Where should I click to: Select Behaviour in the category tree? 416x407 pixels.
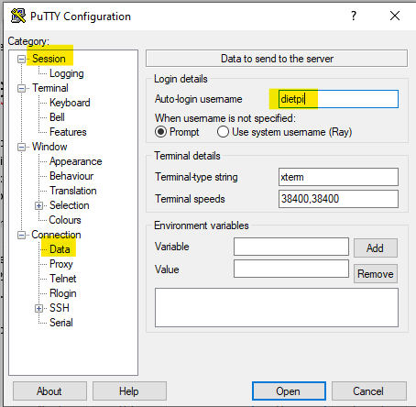tap(71, 176)
